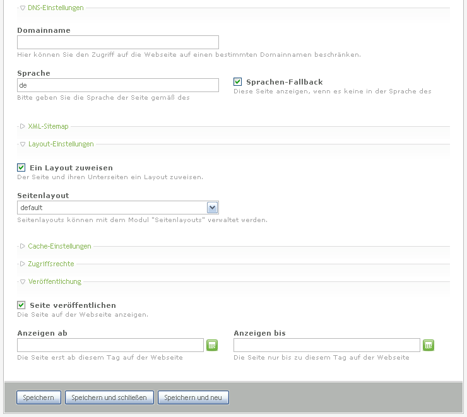Open the date picker for Anzeigen ab

pos(212,345)
